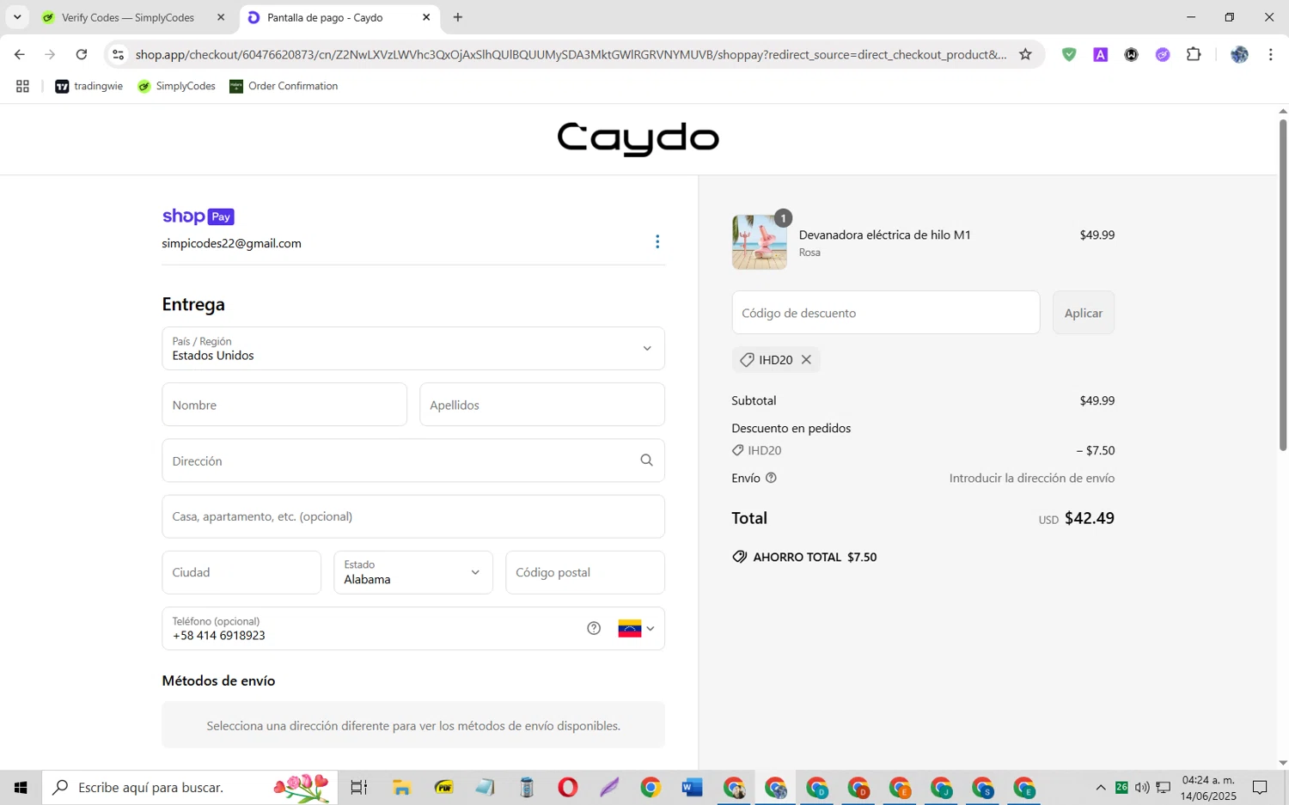Open the Chrome three-dot menu

point(1270,54)
